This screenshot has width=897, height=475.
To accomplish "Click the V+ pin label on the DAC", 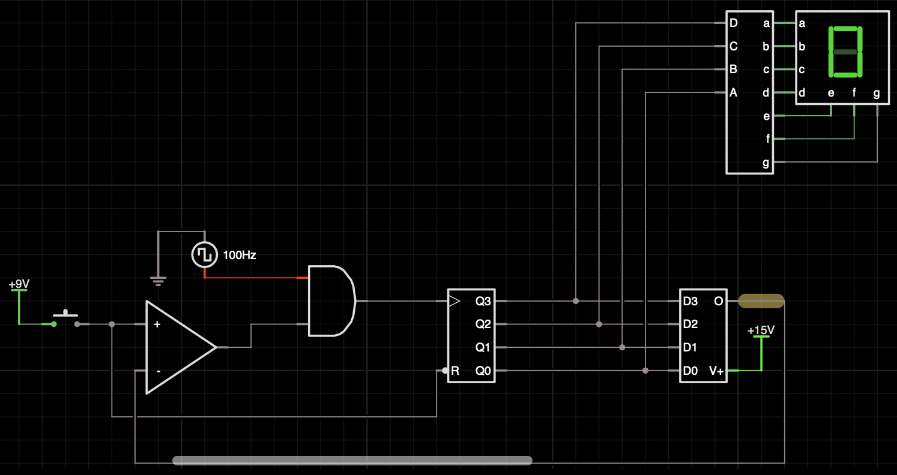I will pyautogui.click(x=716, y=371).
